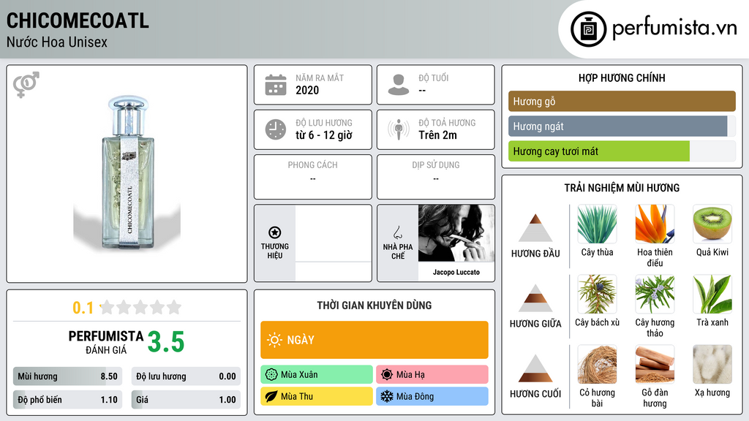Click the Jacopo Luccato name caption

(456, 272)
